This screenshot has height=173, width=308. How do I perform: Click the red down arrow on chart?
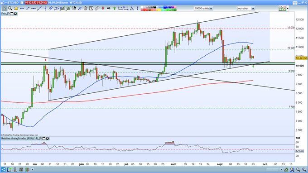point(46,60)
